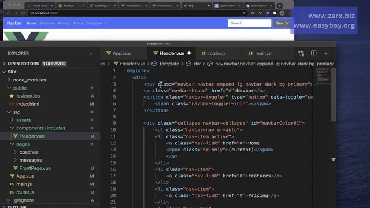Open Dropdown menu in page navbar
The image size is (370, 208).
tap(97, 23)
